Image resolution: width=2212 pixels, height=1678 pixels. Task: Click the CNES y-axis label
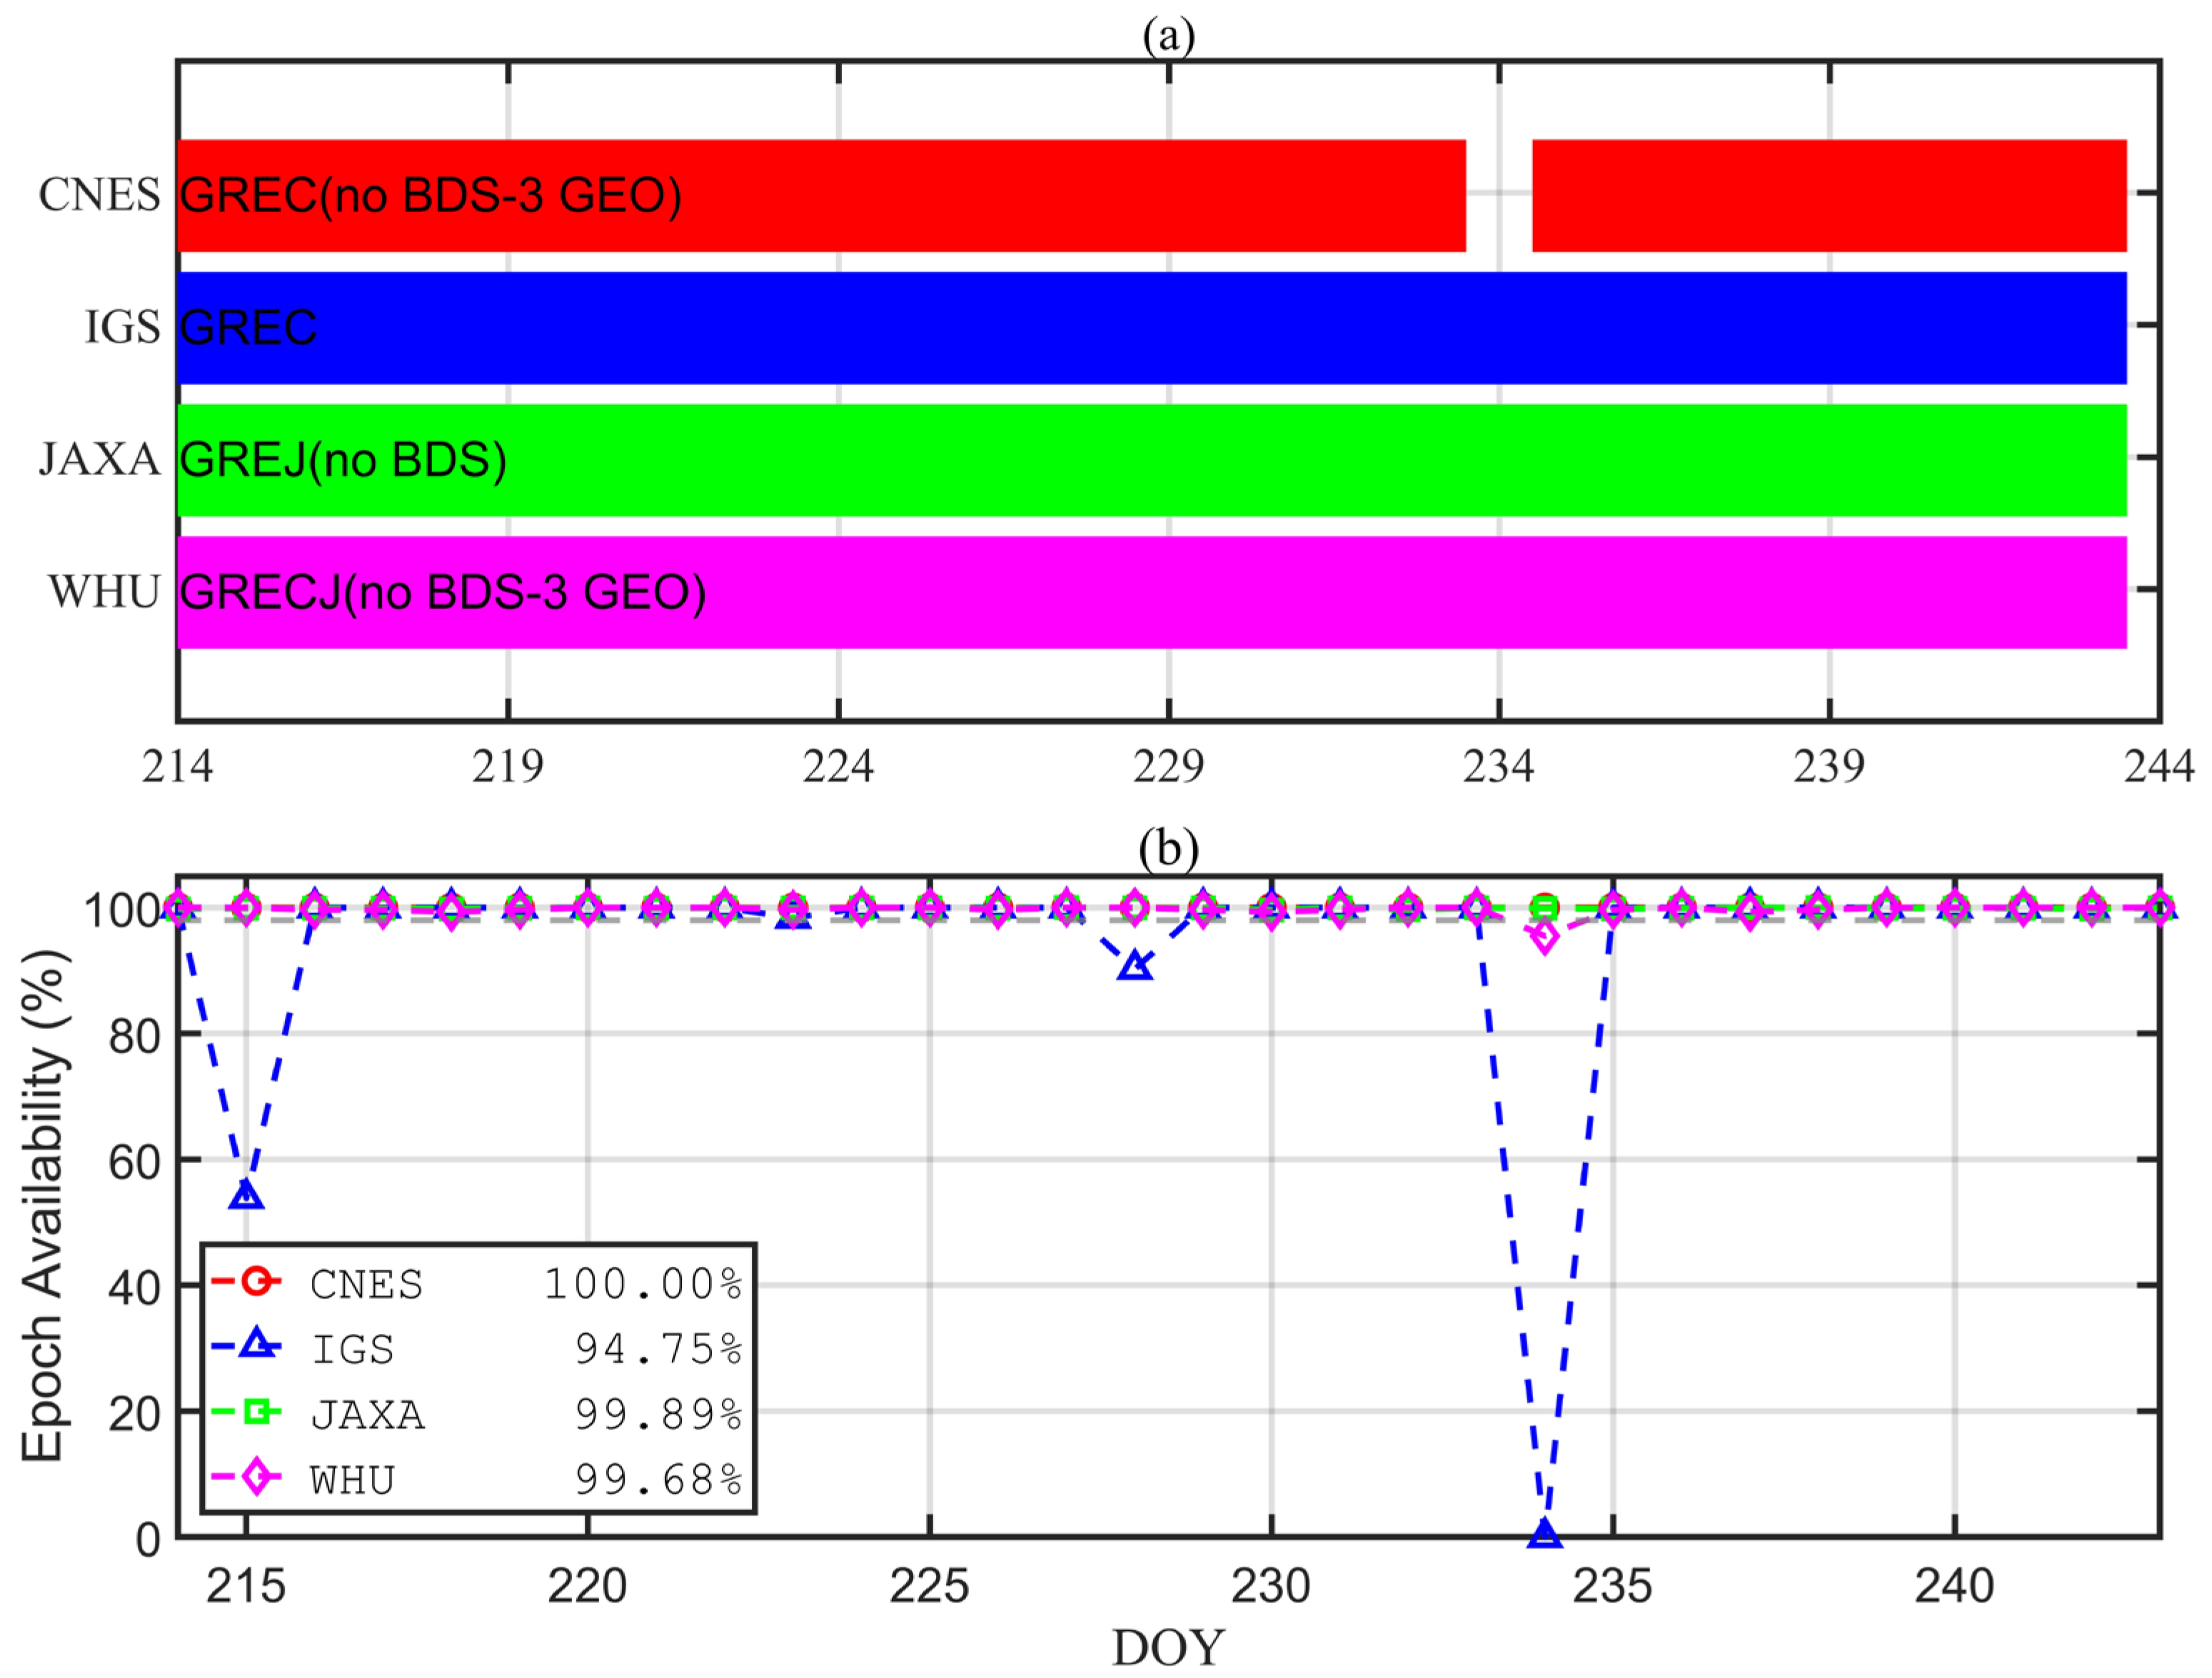(x=99, y=195)
